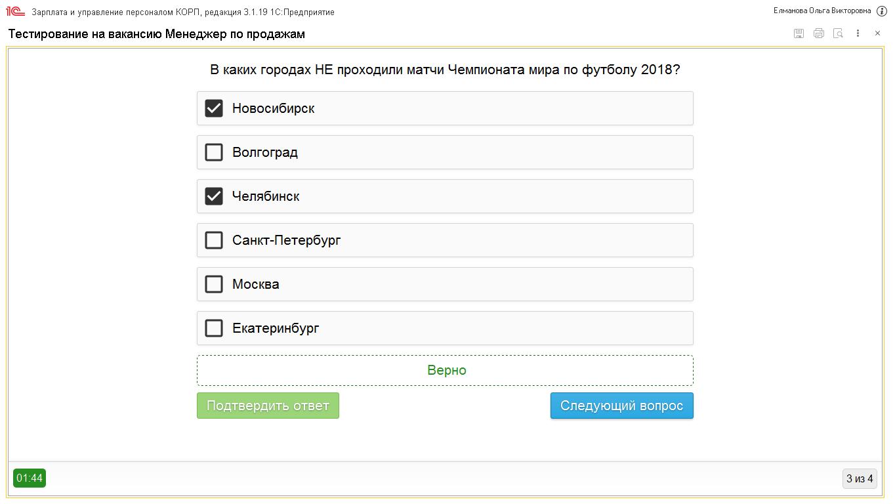Tick the Волгоград checkbox
Image resolution: width=895 pixels, height=504 pixels.
click(214, 152)
